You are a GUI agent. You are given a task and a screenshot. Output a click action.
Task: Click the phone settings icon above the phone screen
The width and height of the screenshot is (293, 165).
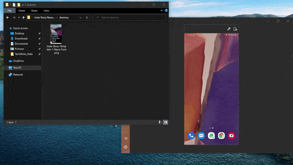click(x=235, y=29)
